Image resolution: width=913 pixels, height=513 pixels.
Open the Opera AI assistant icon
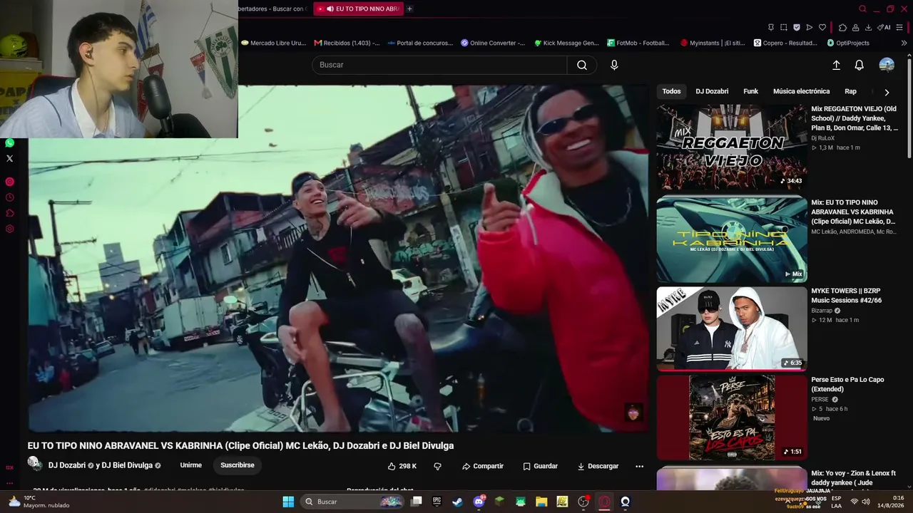884,27
